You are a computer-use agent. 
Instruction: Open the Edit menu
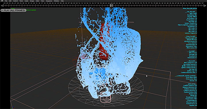[x=10, y=1]
